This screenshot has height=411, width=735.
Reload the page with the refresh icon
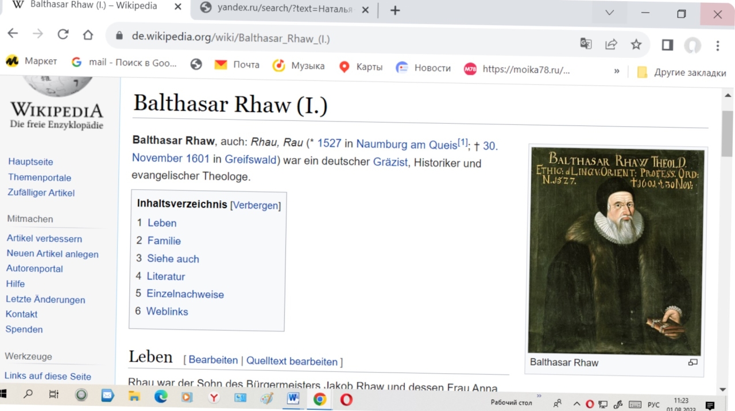pos(63,34)
